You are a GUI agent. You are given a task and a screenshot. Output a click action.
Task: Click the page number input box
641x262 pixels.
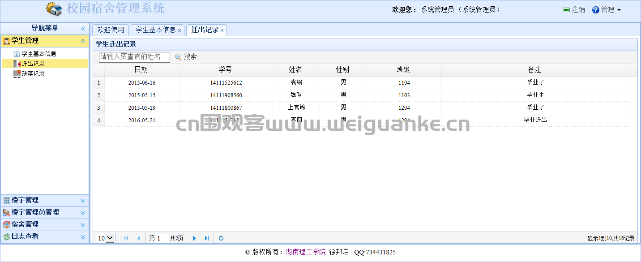click(x=162, y=238)
